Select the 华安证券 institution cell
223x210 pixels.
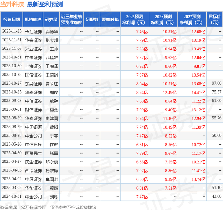[33, 40]
